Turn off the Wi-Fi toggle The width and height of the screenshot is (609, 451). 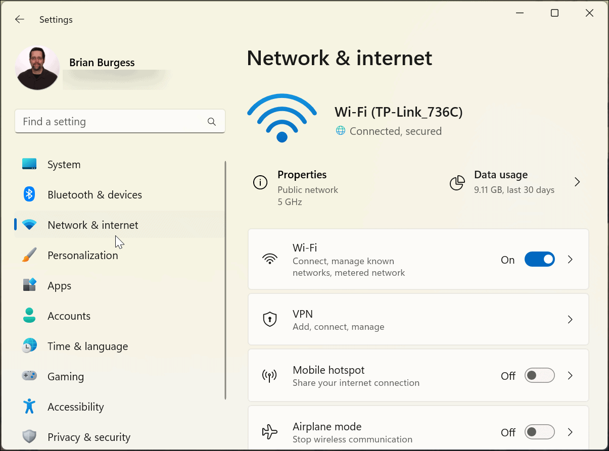tap(539, 259)
